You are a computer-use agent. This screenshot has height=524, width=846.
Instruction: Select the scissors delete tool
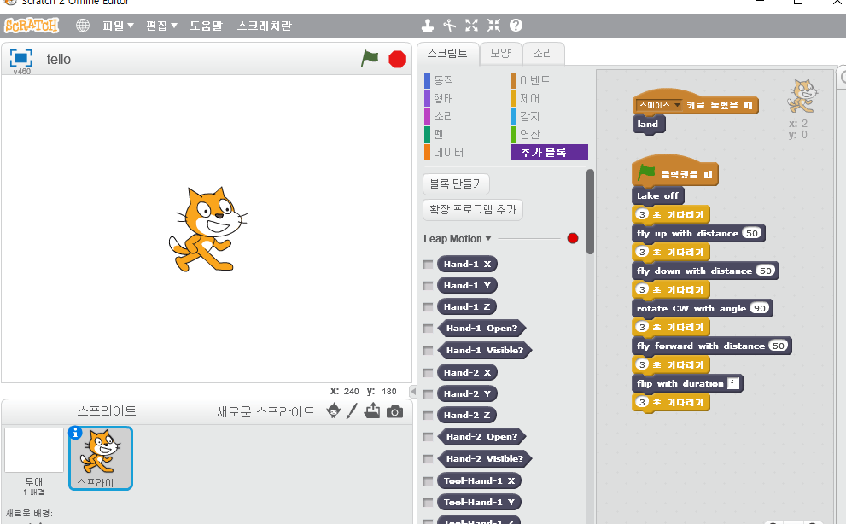[x=449, y=26]
